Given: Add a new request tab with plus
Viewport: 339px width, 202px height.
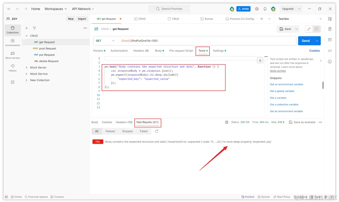Looking at the screenshot, I should 262,19.
